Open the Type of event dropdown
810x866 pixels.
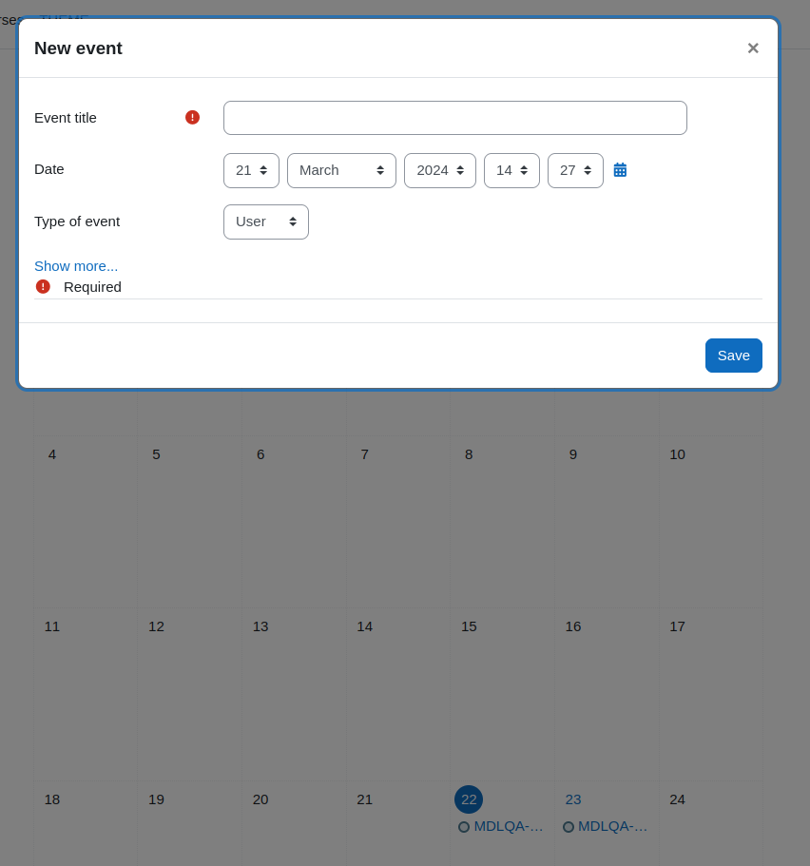(266, 222)
